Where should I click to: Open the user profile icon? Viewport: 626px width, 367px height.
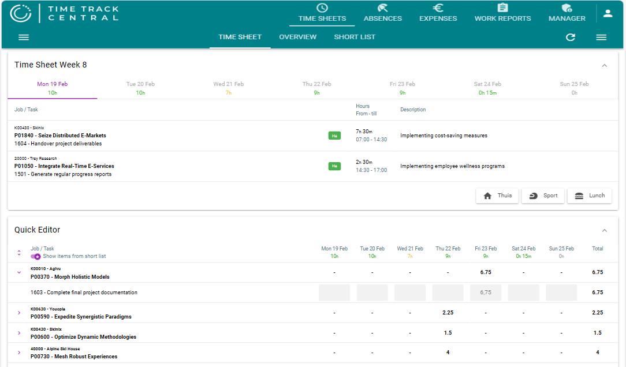click(608, 13)
